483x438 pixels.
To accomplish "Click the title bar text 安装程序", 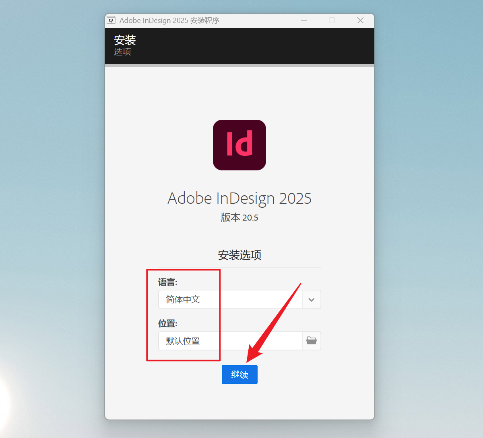I will tap(205, 20).
